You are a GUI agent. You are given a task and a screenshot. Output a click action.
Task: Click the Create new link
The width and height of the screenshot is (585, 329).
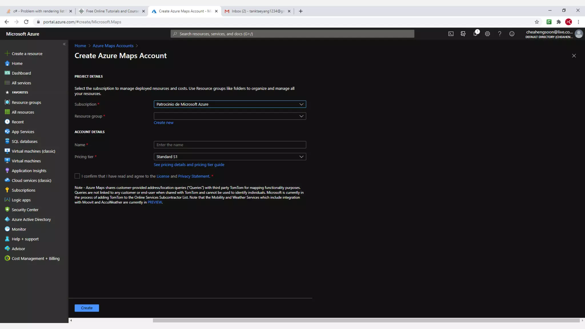click(163, 123)
